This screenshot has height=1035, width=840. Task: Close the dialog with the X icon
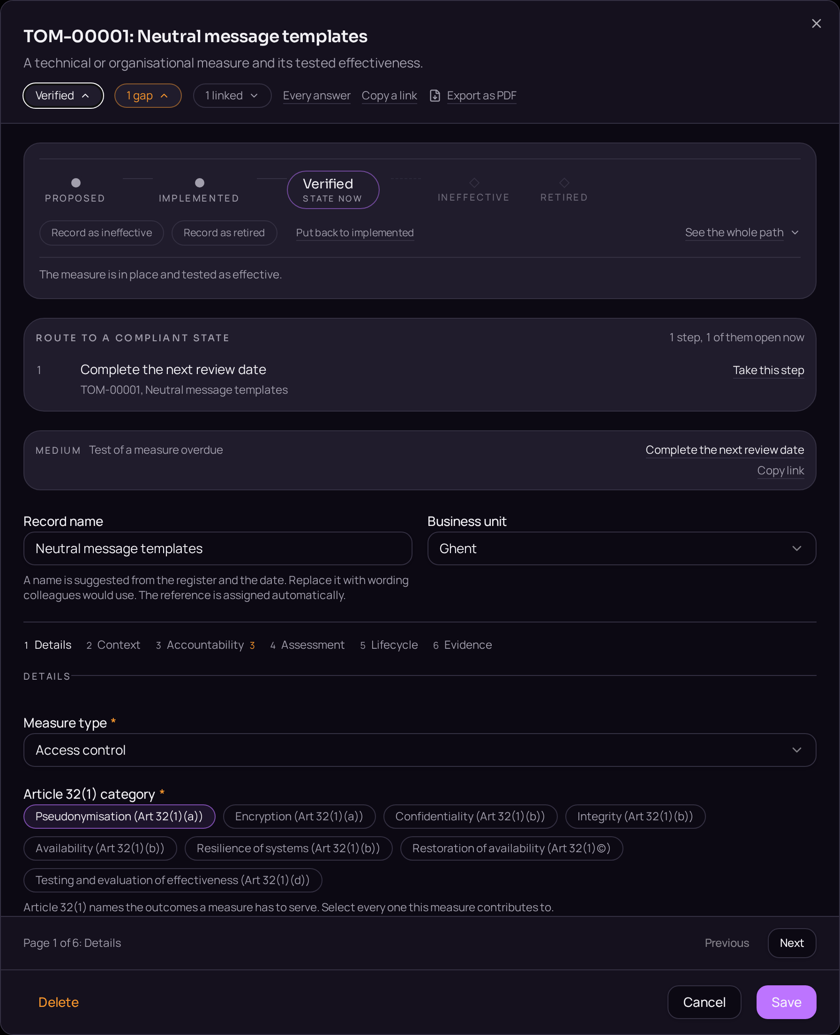(x=816, y=24)
